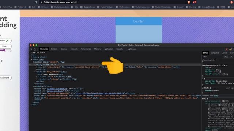
Task: Click the Mirror button on the page
Action: pyautogui.click(x=5, y=41)
